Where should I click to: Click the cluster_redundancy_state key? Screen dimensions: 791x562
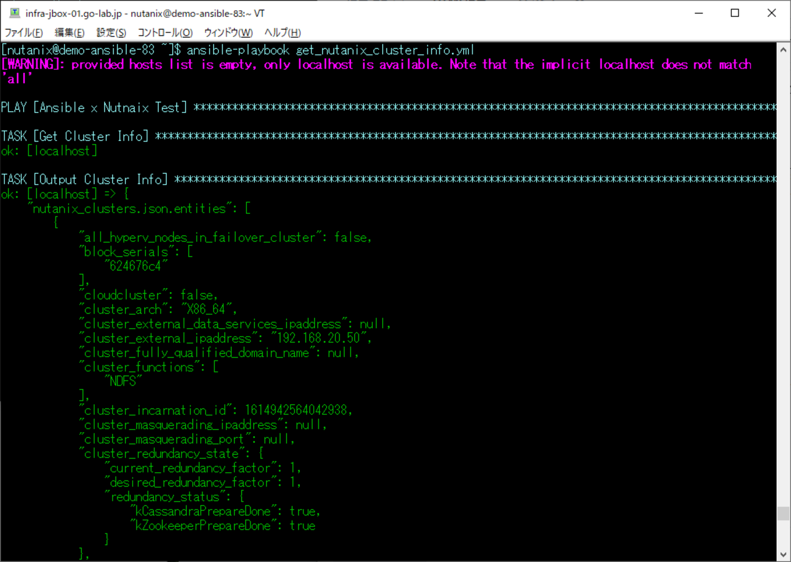[161, 453]
